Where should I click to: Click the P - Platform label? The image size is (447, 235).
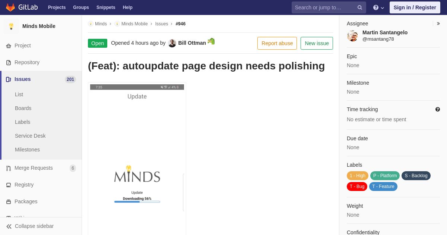pos(385,176)
